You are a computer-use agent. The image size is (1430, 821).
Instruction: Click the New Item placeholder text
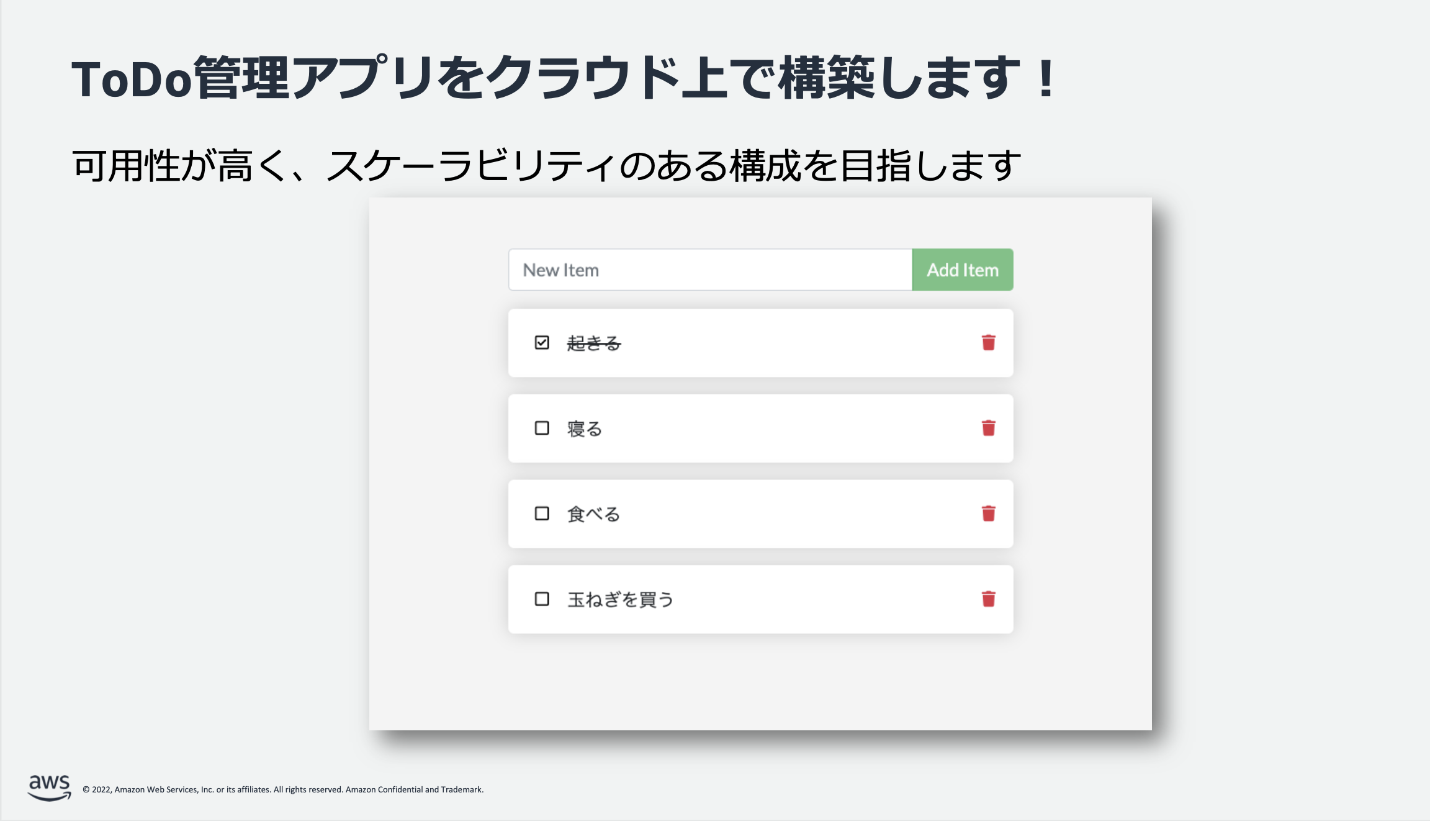point(560,269)
